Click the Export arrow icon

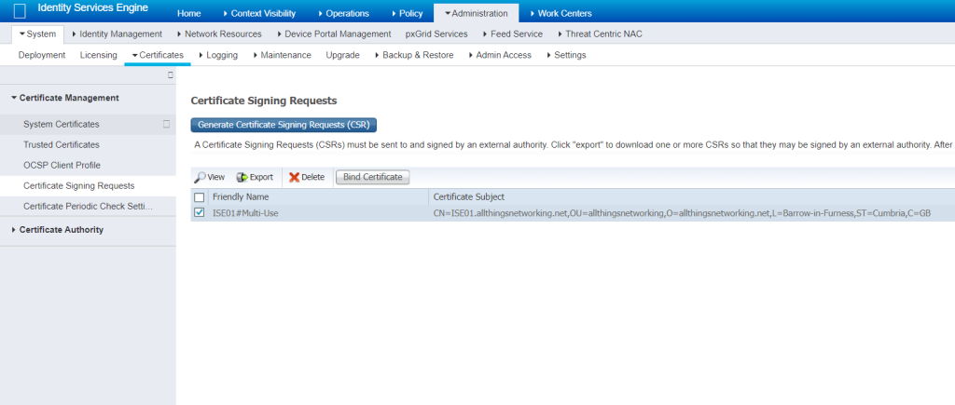coord(242,178)
